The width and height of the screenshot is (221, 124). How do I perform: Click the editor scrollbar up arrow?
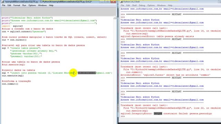115,18
